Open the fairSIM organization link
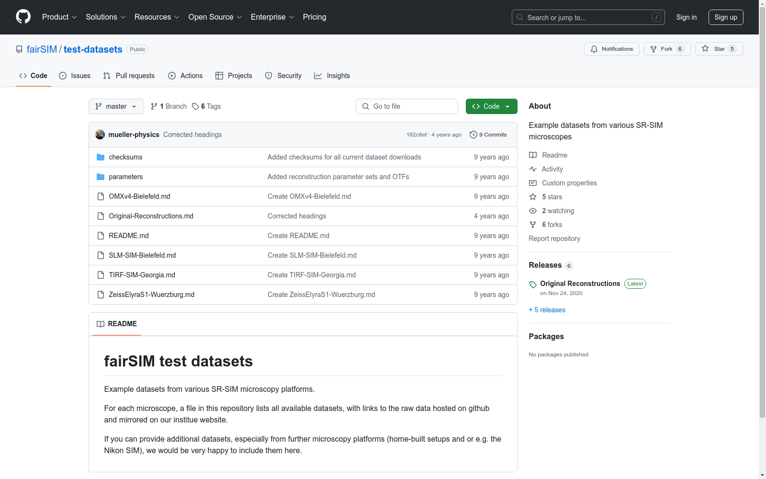766x479 pixels. click(42, 49)
